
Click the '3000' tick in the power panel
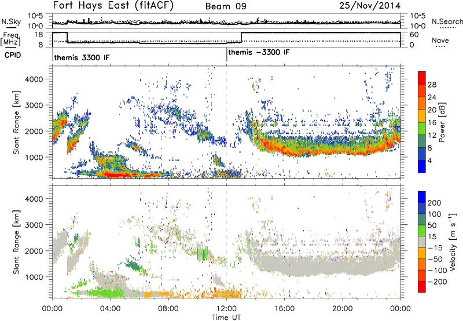[34, 105]
